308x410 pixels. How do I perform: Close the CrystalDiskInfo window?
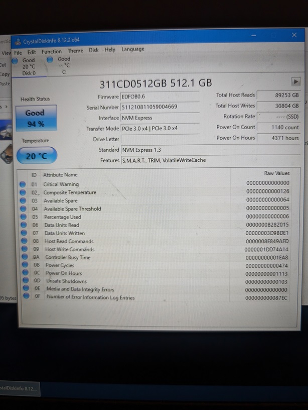click(x=294, y=35)
